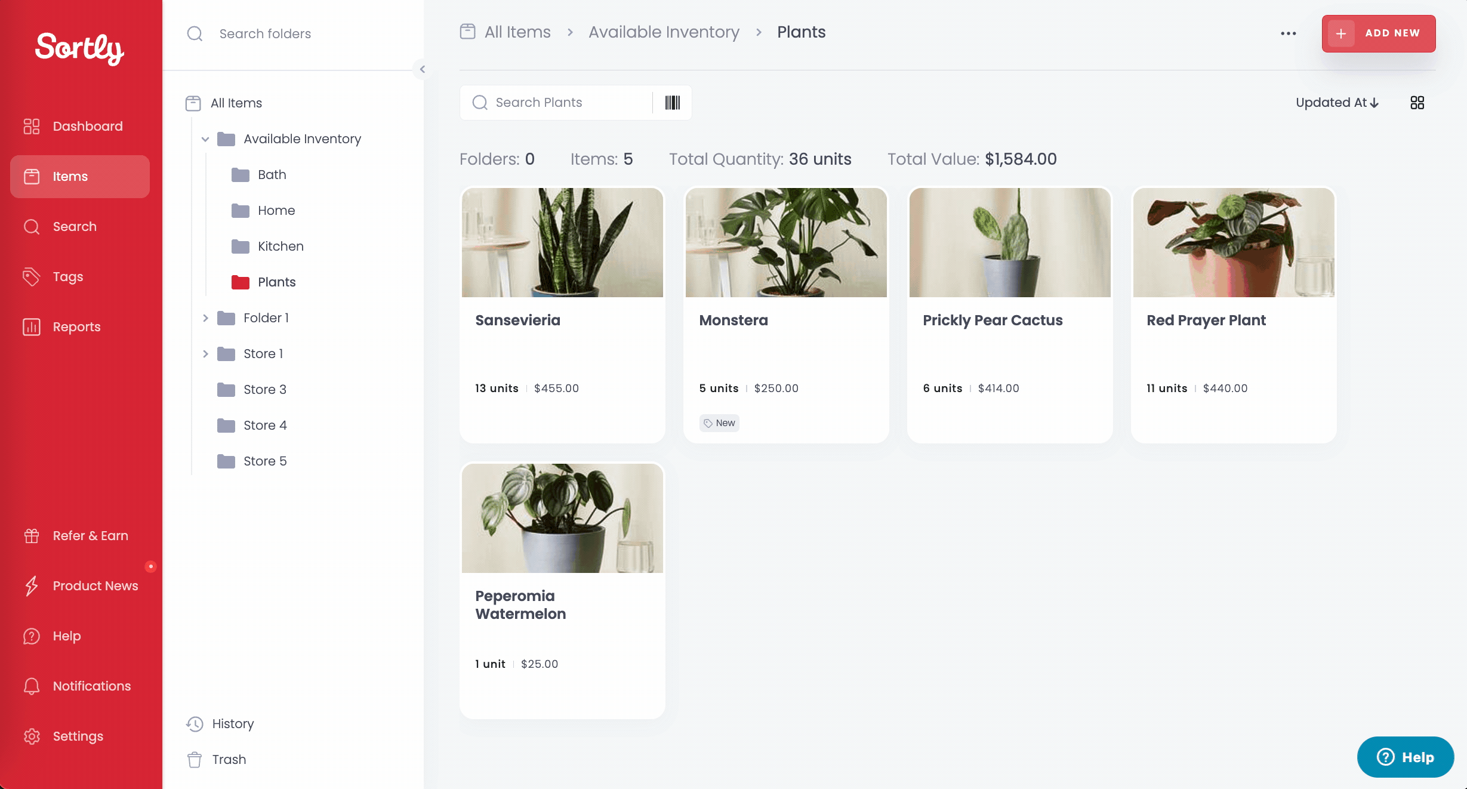Expand Store 1 chevron

pos(205,354)
